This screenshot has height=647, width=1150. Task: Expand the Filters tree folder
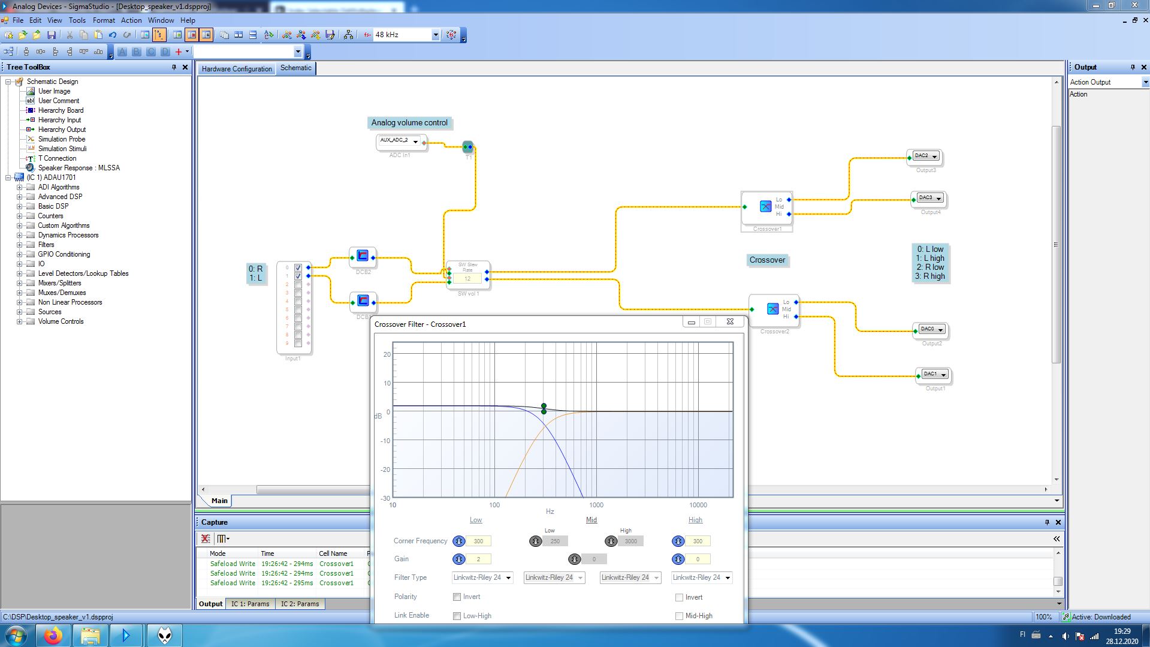(19, 245)
